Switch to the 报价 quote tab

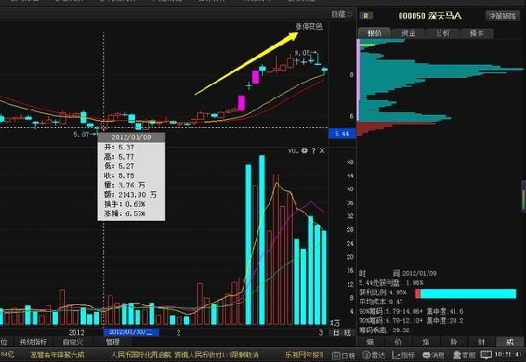point(374,33)
